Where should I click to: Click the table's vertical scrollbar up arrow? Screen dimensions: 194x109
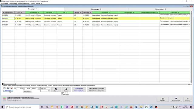[191, 12]
